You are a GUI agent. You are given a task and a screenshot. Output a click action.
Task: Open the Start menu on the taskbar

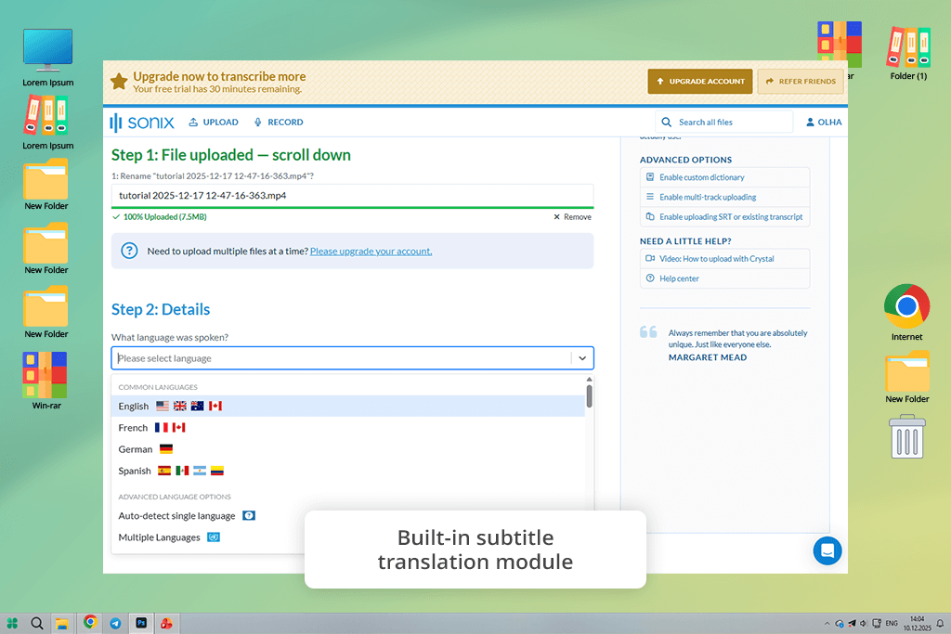point(12,623)
